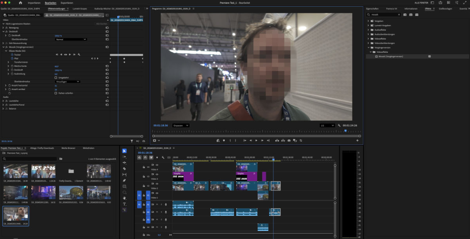The height and width of the screenshot is (239, 470).
Task: Click the Alle löschen button
Action: [101, 24]
